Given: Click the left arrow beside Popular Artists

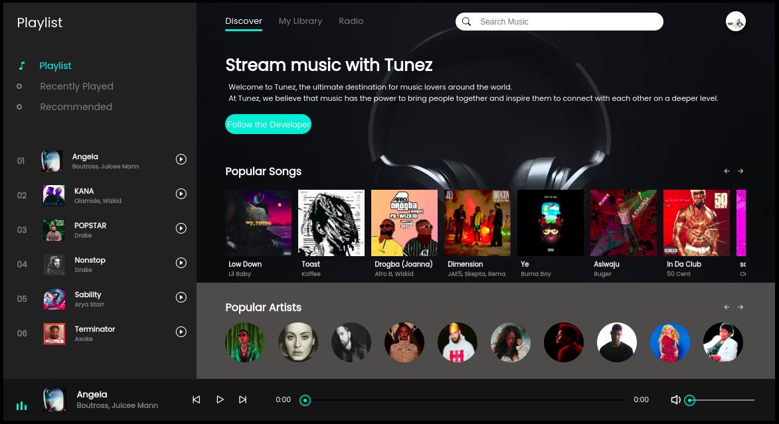Looking at the screenshot, I should click(727, 307).
